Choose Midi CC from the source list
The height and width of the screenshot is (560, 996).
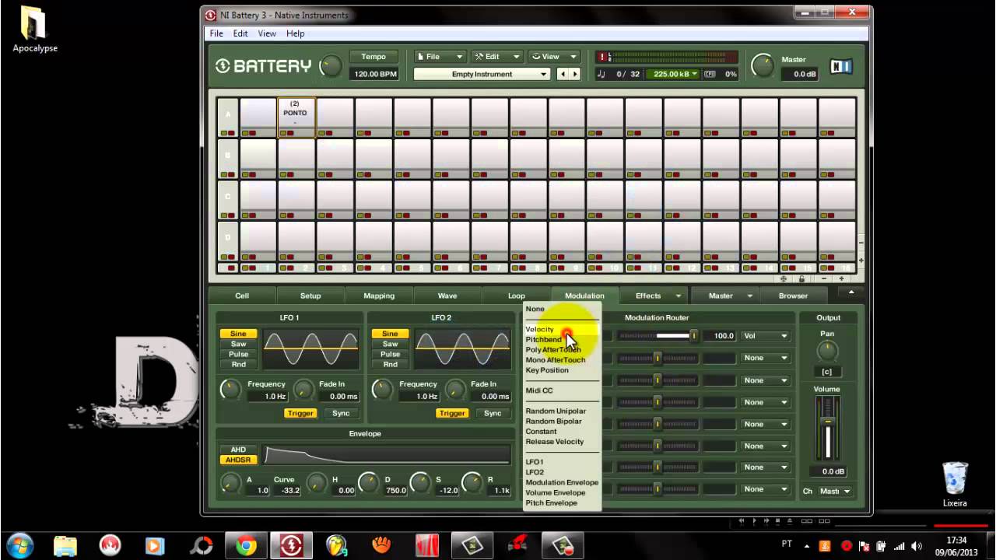pyautogui.click(x=539, y=390)
